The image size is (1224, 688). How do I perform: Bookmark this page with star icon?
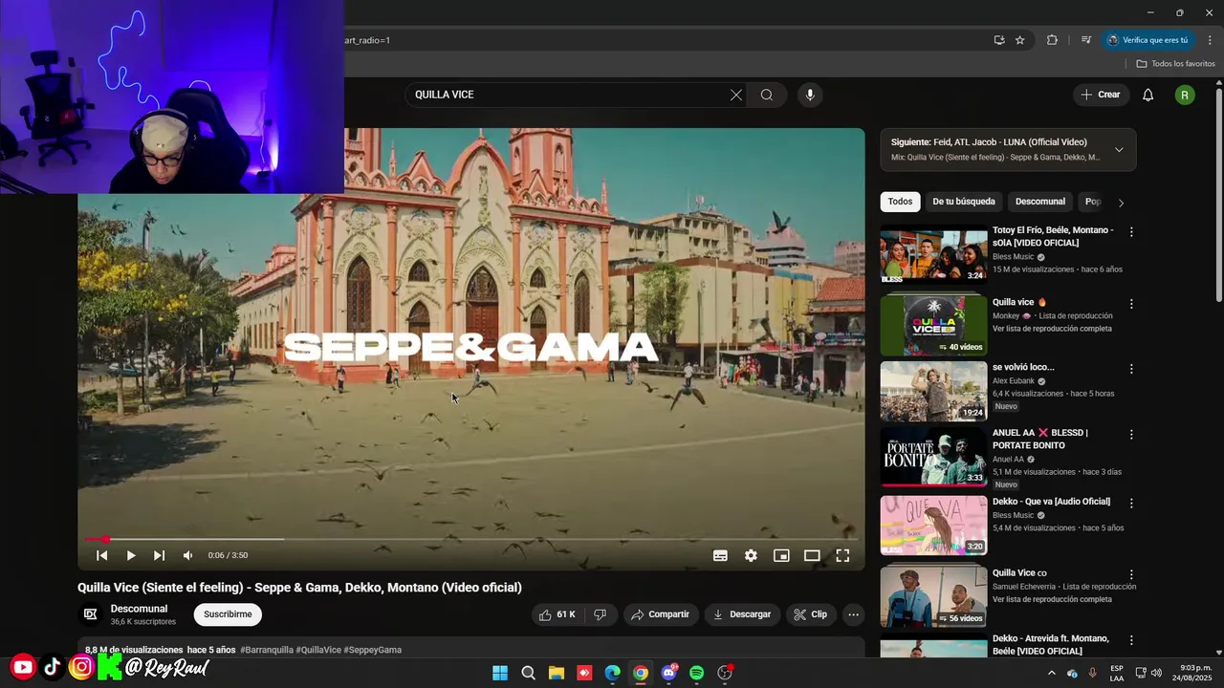[x=1020, y=40]
